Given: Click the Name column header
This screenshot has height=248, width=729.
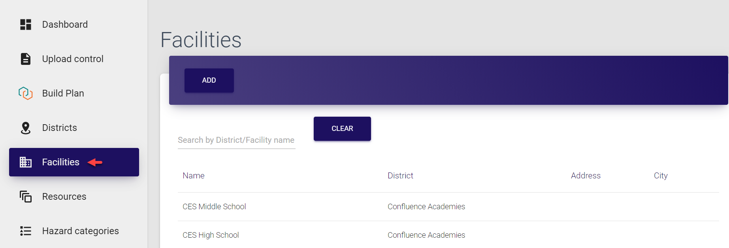Looking at the screenshot, I should click(194, 176).
